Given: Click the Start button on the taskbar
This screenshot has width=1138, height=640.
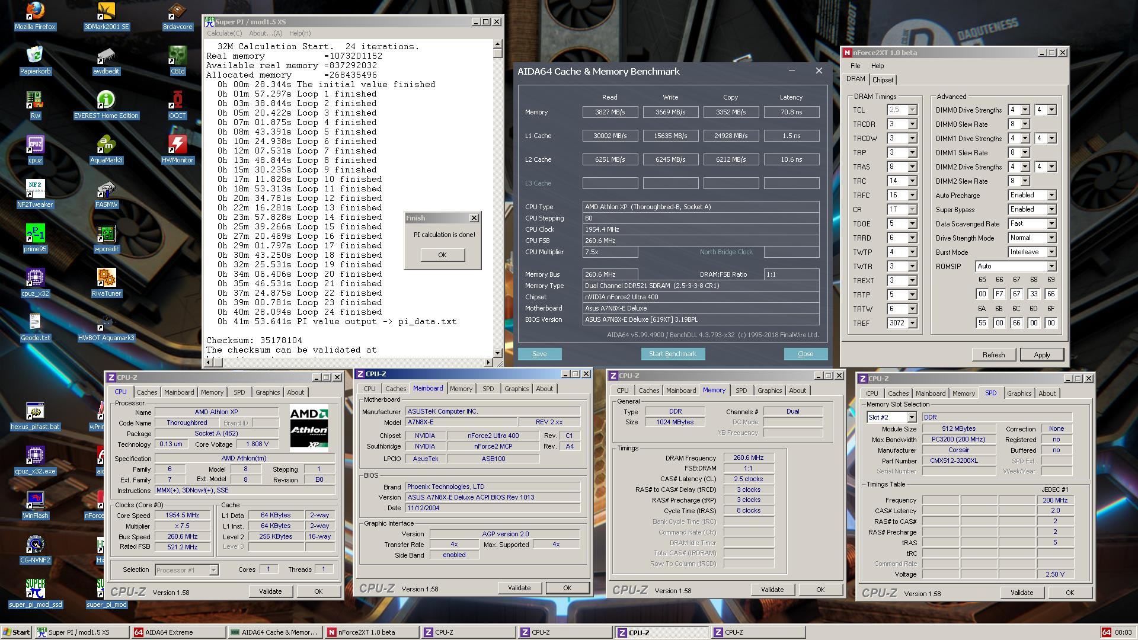Looking at the screenshot, I should point(17,632).
